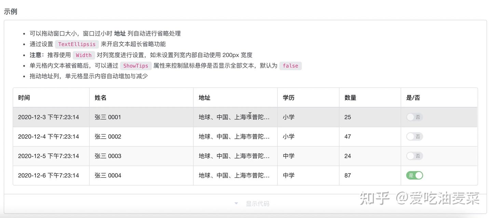
Task: Click the ShowTips code tag
Action: point(136,66)
